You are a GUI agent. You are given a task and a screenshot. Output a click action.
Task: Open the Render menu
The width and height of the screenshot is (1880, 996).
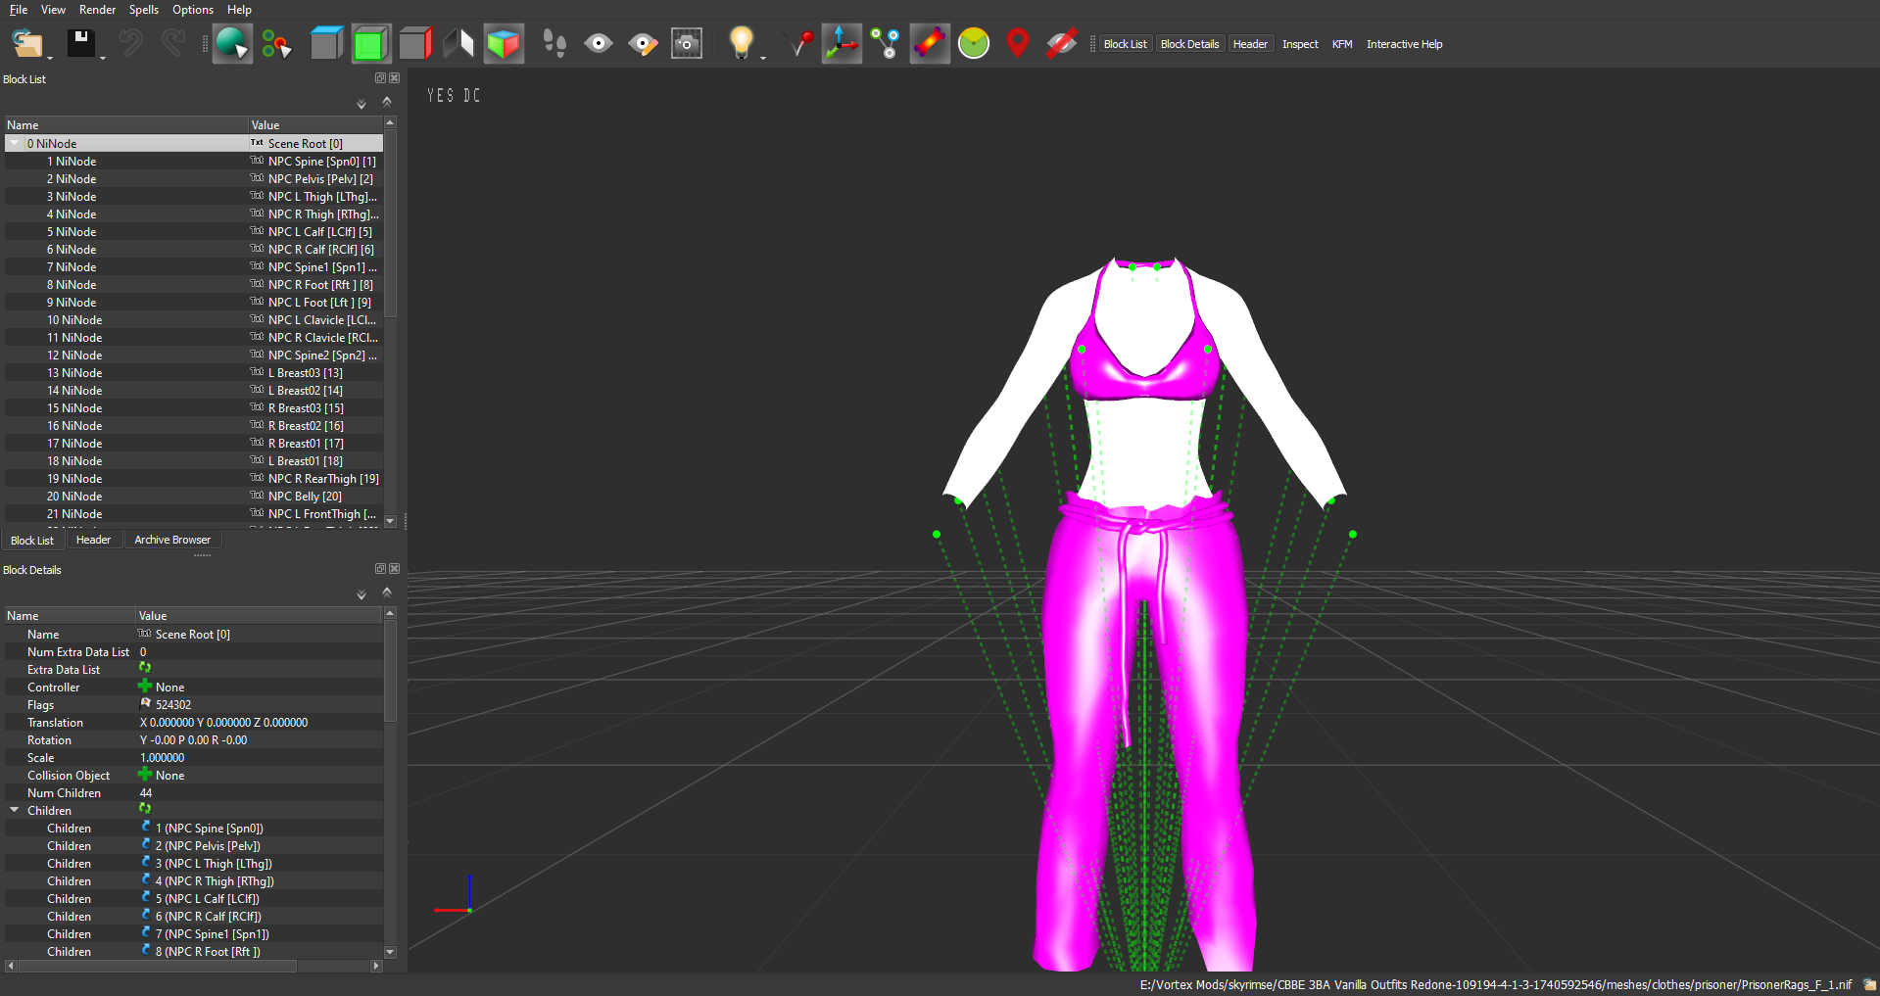coord(97,10)
